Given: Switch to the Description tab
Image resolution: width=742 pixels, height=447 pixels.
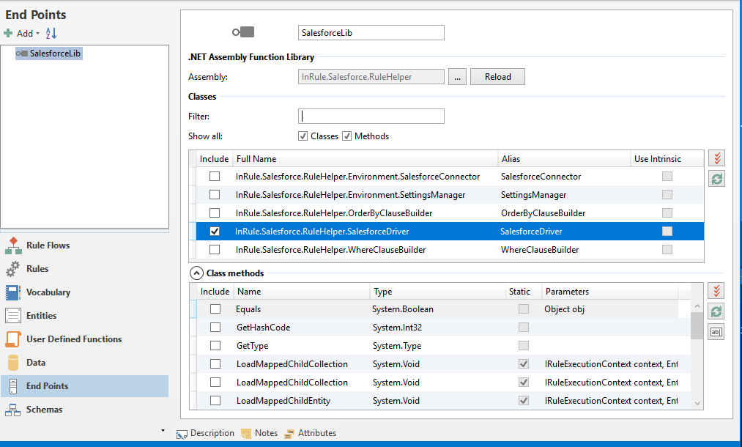Looking at the screenshot, I should pos(205,433).
